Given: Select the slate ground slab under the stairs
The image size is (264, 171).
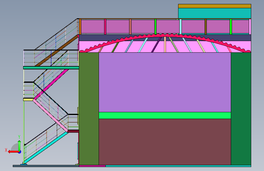Looking at the screenshot, I should pos(46,166).
